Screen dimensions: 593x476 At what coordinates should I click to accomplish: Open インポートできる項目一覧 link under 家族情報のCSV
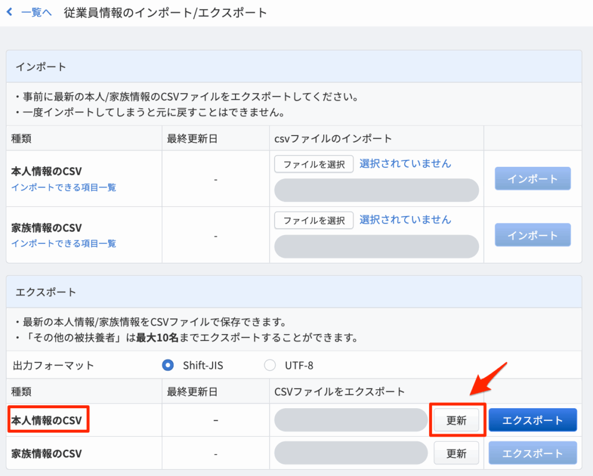coord(64,243)
